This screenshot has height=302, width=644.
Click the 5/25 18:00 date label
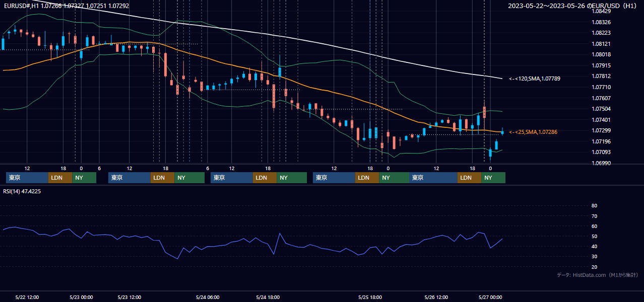(370, 297)
